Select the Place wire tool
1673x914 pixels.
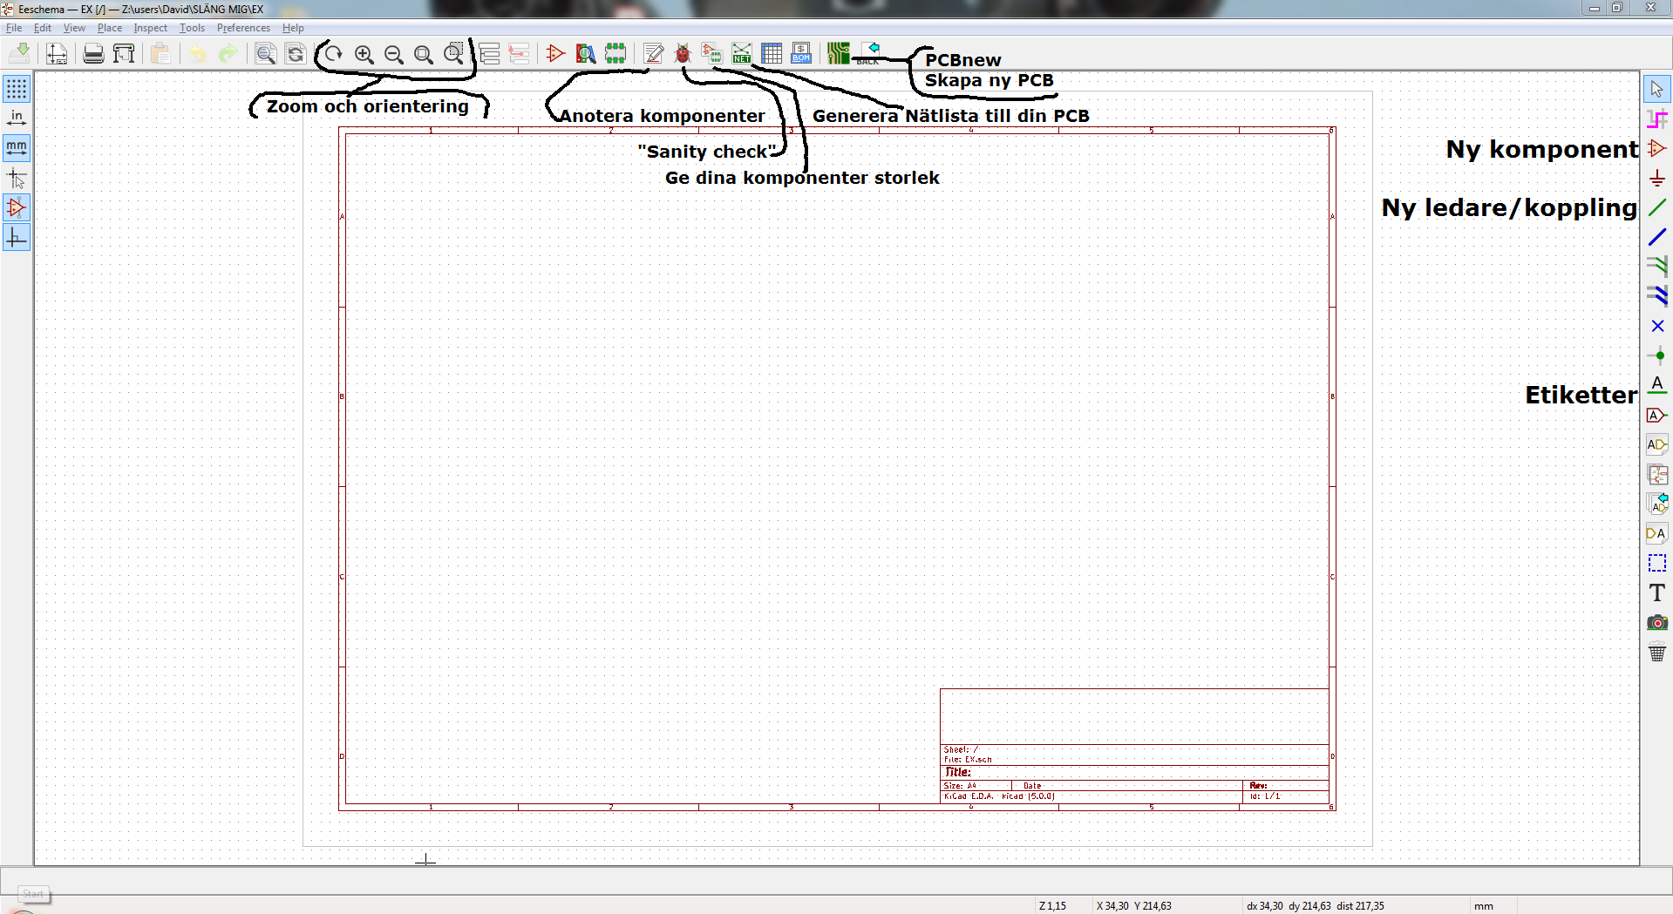coord(1657,207)
